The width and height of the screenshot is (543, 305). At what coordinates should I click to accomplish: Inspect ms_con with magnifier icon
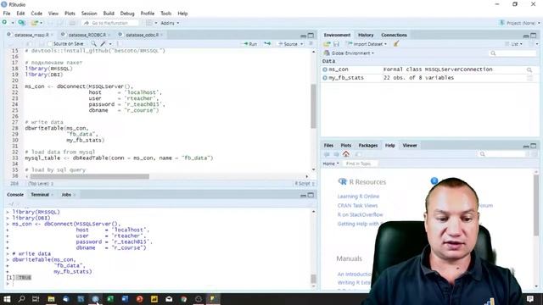click(529, 69)
